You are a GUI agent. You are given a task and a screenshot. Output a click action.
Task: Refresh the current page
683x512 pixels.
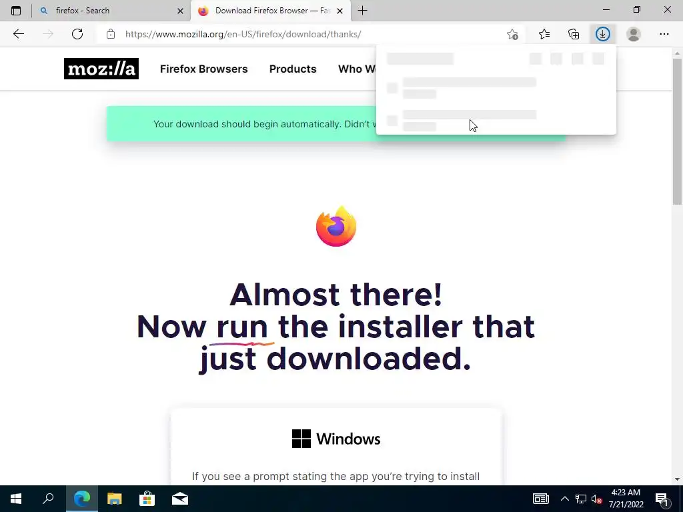coord(77,34)
